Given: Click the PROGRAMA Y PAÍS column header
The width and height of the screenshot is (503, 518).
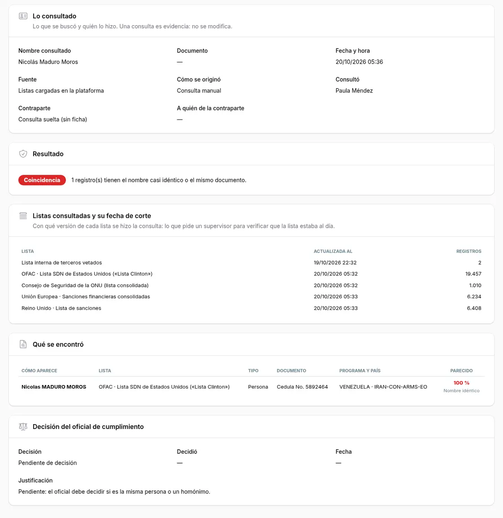Looking at the screenshot, I should (x=360, y=371).
